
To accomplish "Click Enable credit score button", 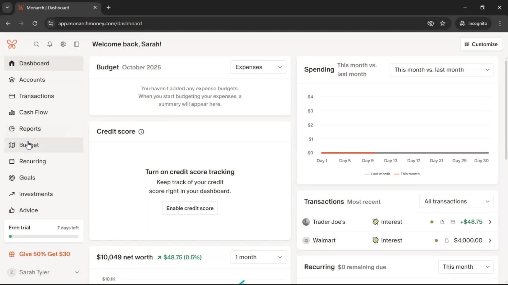I will 190,208.
